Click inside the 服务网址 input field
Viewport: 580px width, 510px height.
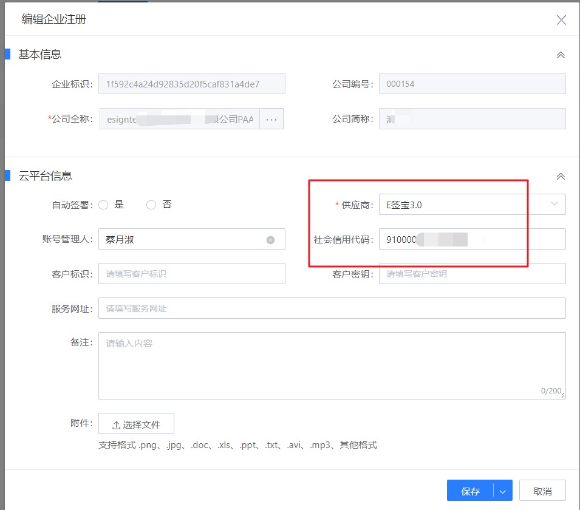point(332,308)
